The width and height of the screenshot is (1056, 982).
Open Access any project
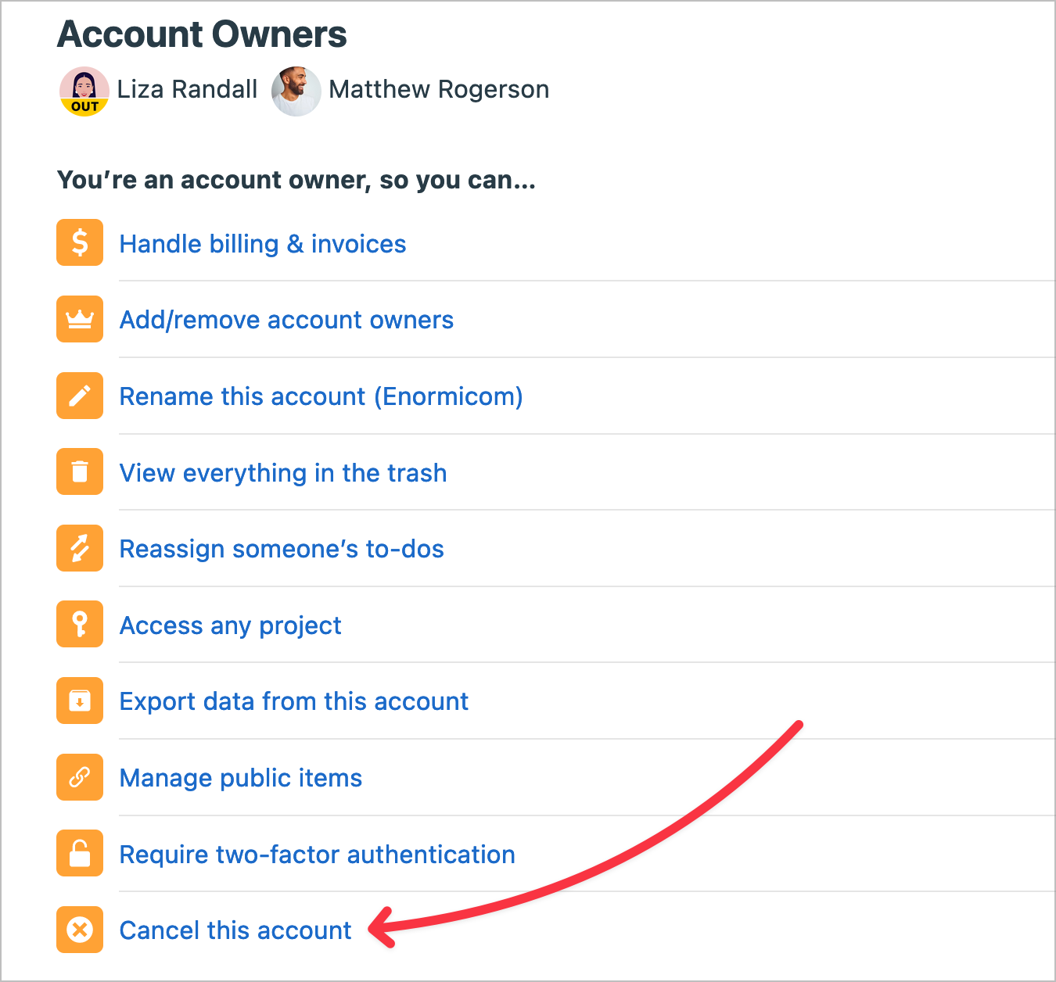click(230, 625)
